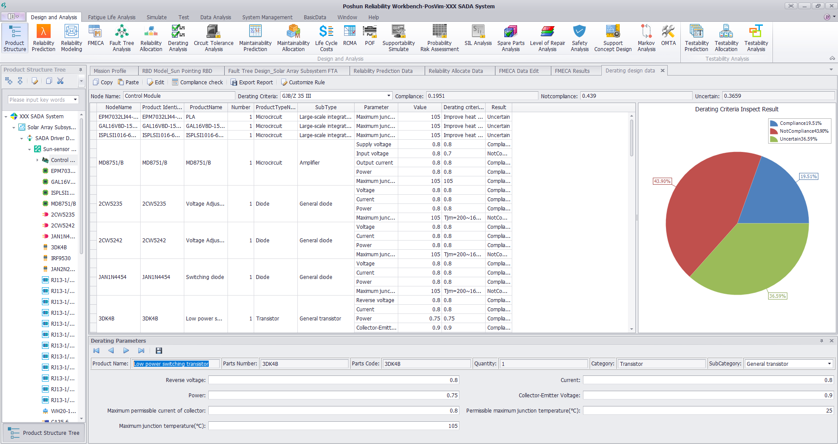The height and width of the screenshot is (444, 838).
Task: Open the Safety Analysis tool
Action: tap(579, 38)
